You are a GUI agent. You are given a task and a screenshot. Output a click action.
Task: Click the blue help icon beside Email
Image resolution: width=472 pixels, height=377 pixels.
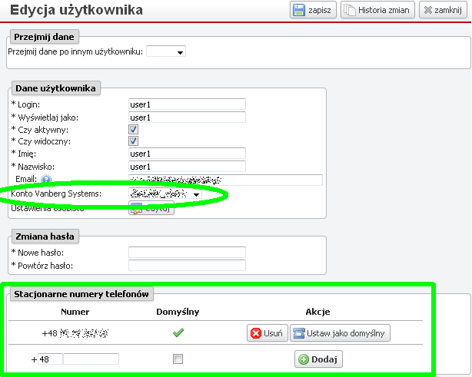pos(45,180)
